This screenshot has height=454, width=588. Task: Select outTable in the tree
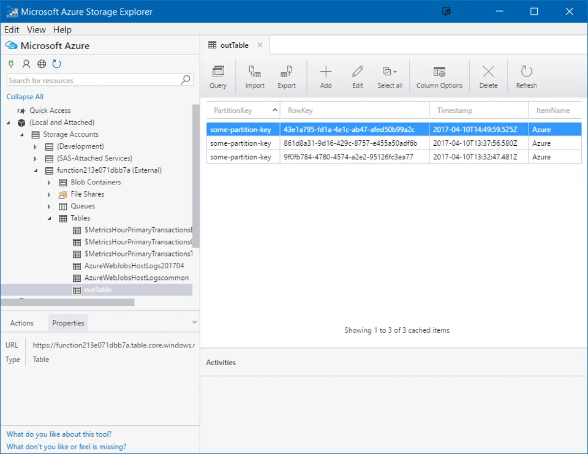click(x=97, y=290)
